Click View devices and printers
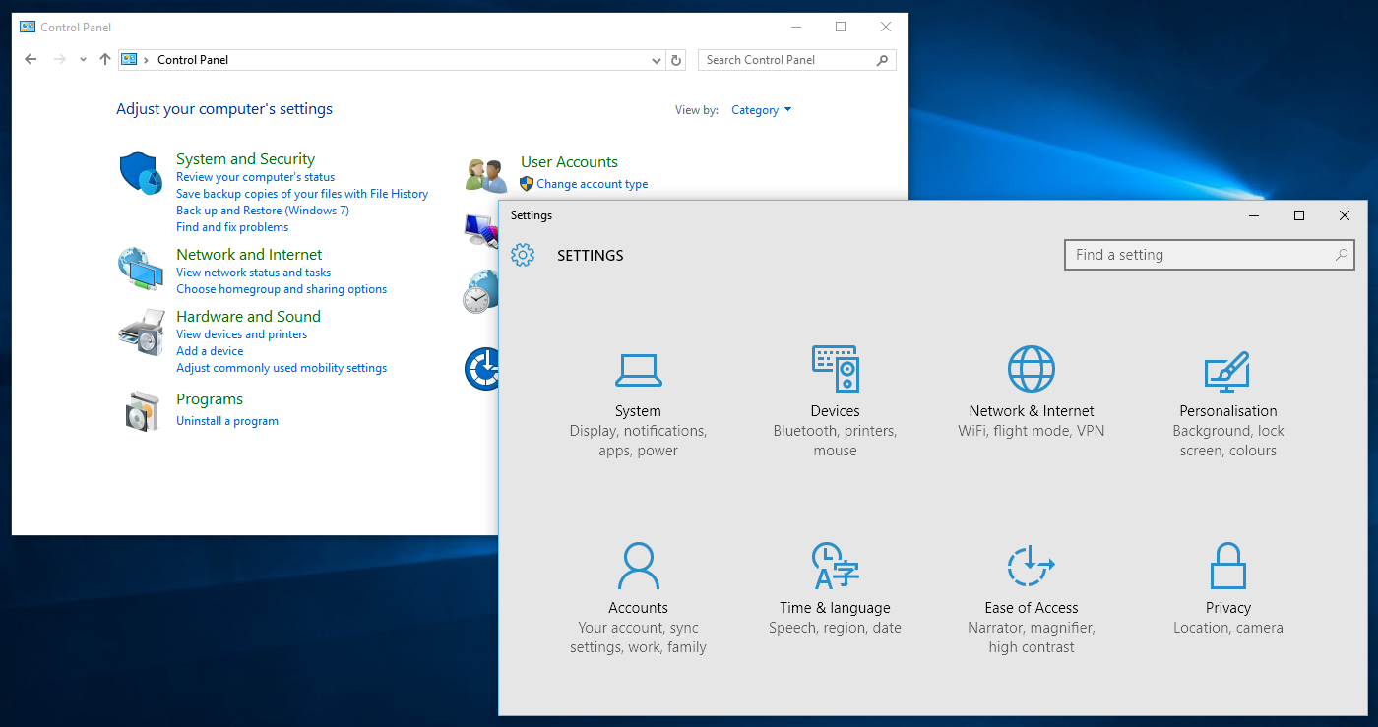Viewport: 1378px width, 727px height. click(241, 334)
